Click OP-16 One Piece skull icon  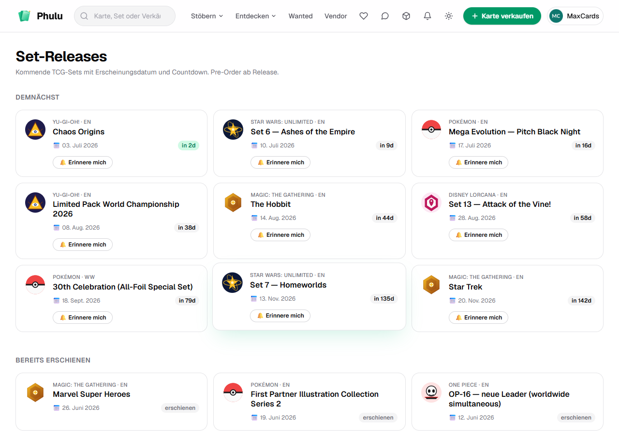(x=431, y=392)
